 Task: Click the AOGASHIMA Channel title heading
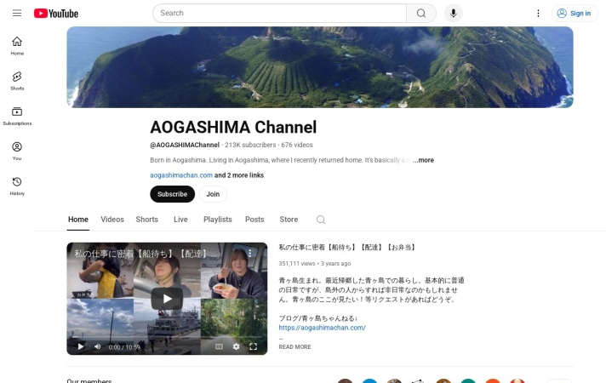pyautogui.click(x=233, y=127)
